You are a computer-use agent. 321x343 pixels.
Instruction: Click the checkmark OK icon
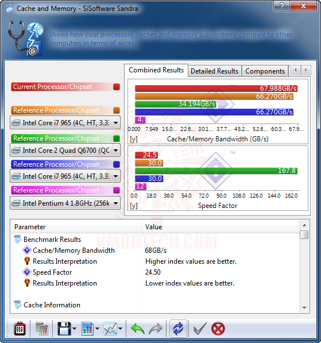(x=200, y=328)
